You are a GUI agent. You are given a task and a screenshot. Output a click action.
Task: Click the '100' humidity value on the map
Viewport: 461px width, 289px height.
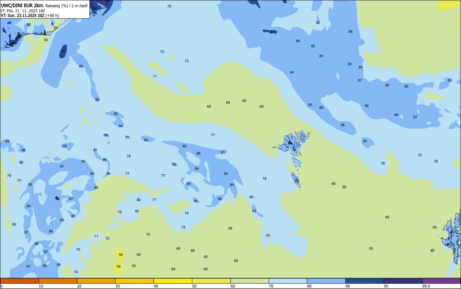pyautogui.click(x=94, y=8)
